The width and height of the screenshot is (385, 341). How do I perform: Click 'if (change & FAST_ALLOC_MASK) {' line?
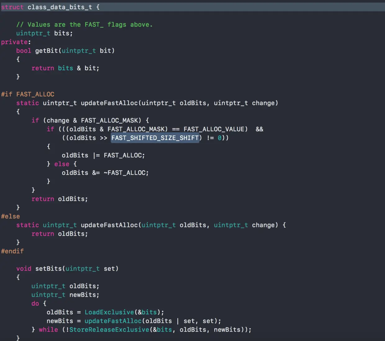[90, 120]
